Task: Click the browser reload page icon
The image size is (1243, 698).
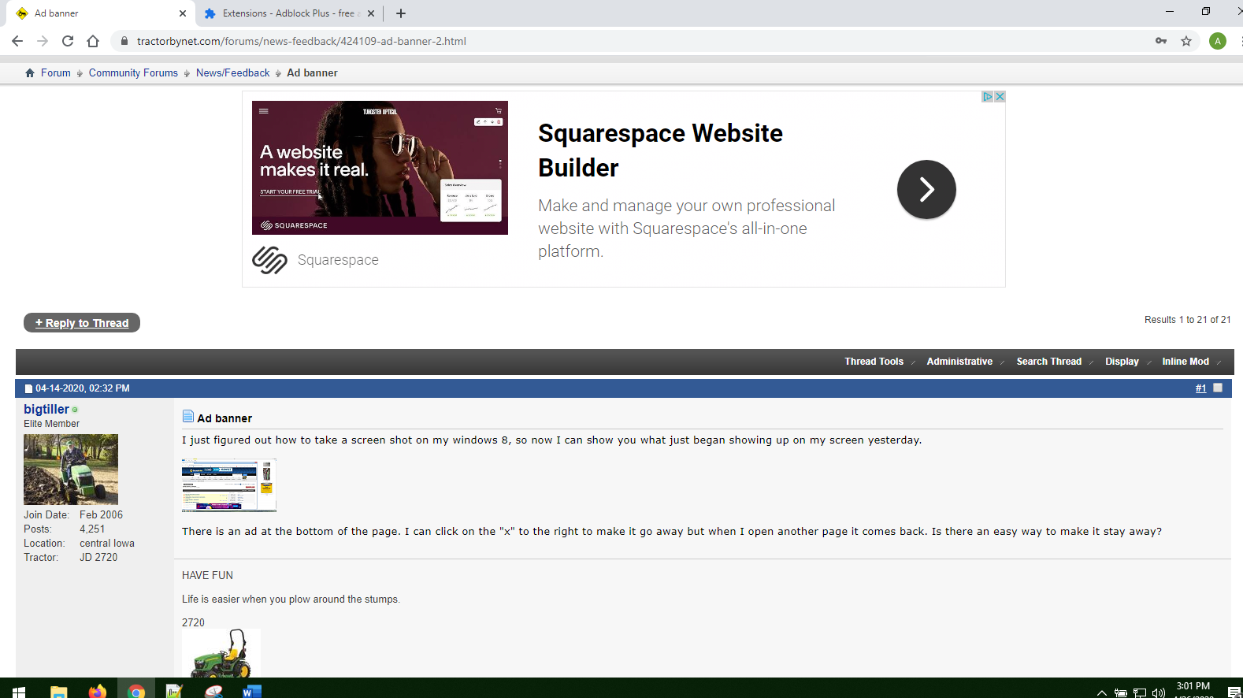Action: tap(68, 41)
